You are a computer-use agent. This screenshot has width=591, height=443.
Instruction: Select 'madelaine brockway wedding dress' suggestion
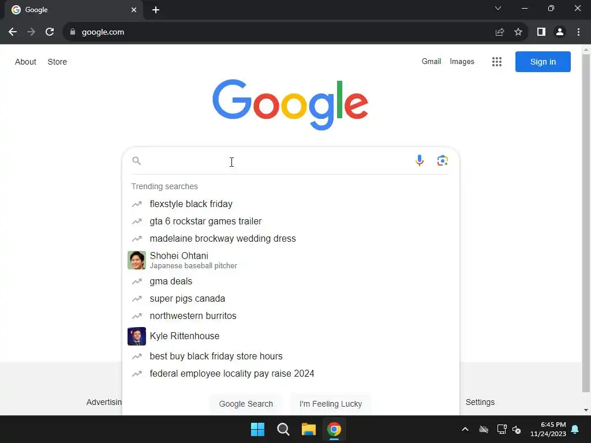click(x=291, y=238)
